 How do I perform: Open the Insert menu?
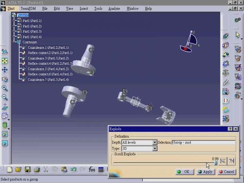(x=84, y=8)
